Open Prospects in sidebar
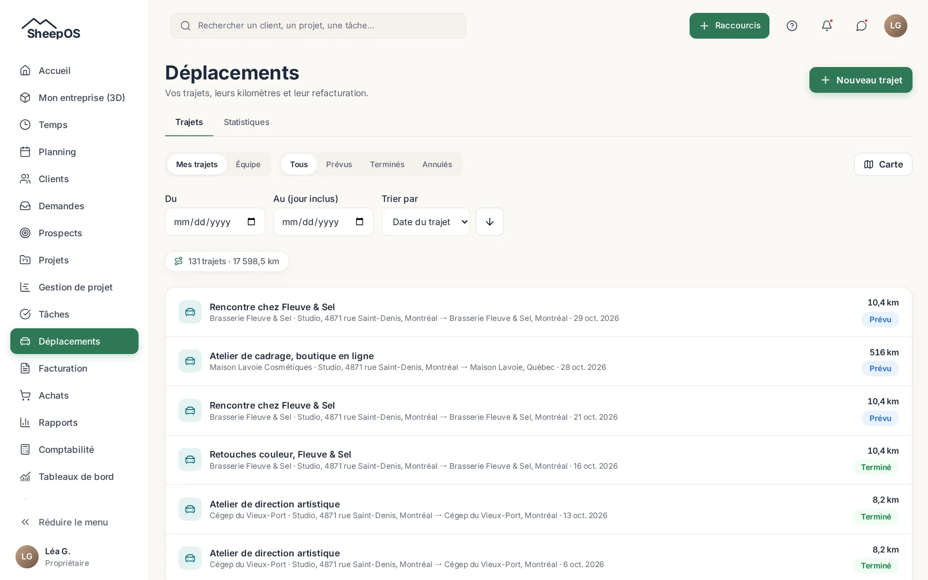Image resolution: width=928 pixels, height=580 pixels. click(x=74, y=233)
